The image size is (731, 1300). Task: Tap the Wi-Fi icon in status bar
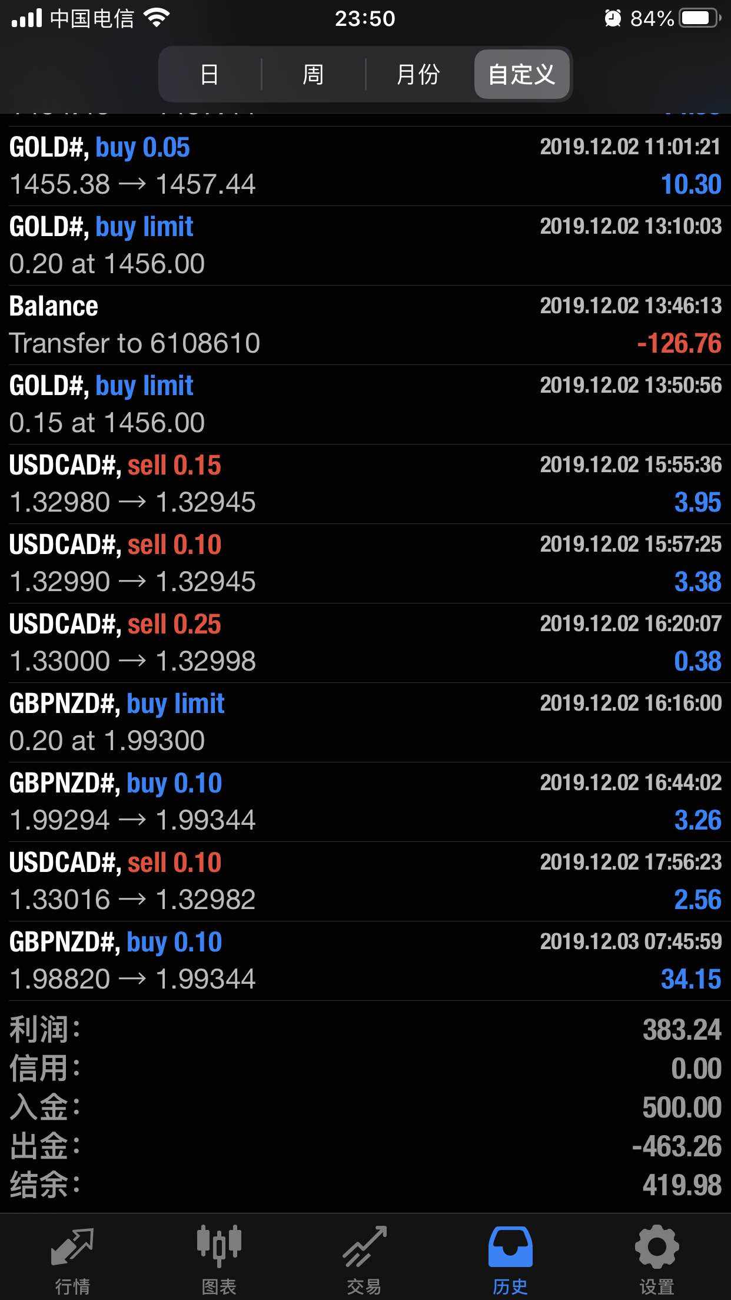coord(157,19)
